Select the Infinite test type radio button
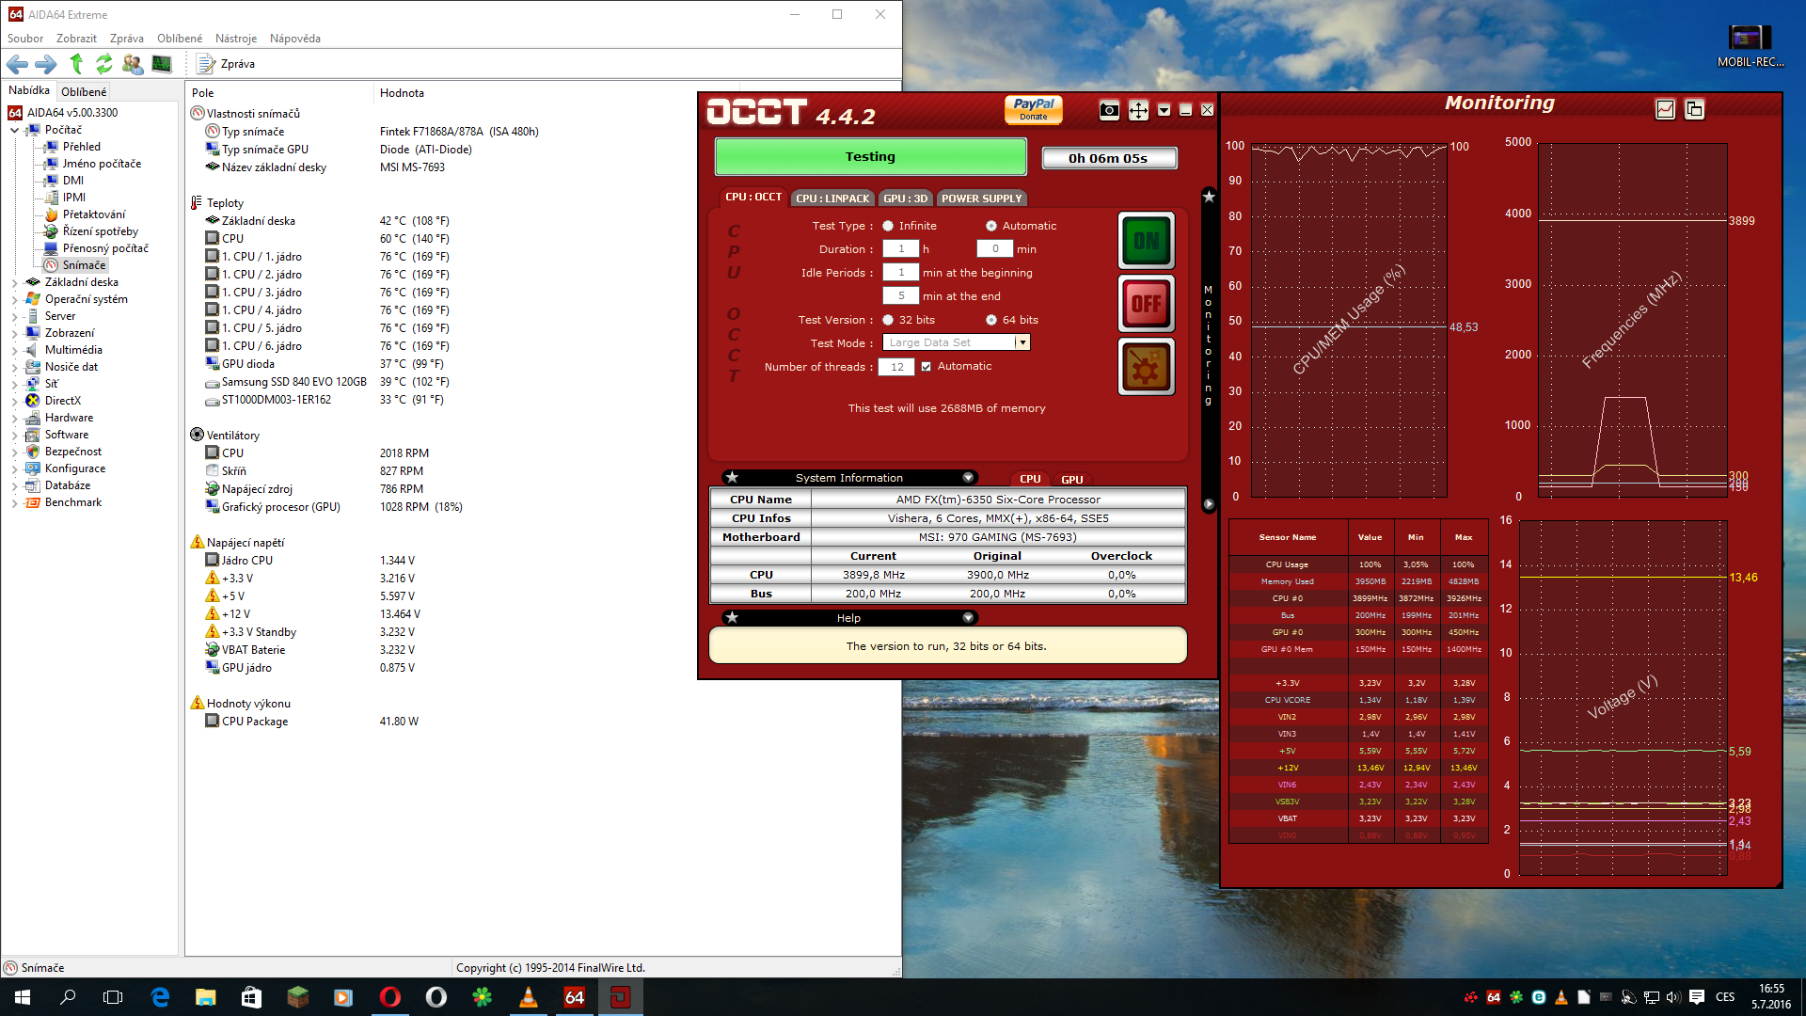The width and height of the screenshot is (1806, 1016). click(x=888, y=226)
